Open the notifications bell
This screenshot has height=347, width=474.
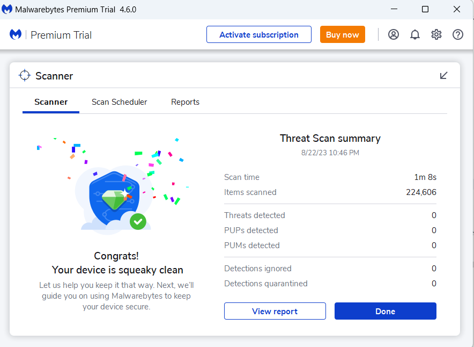tap(415, 35)
